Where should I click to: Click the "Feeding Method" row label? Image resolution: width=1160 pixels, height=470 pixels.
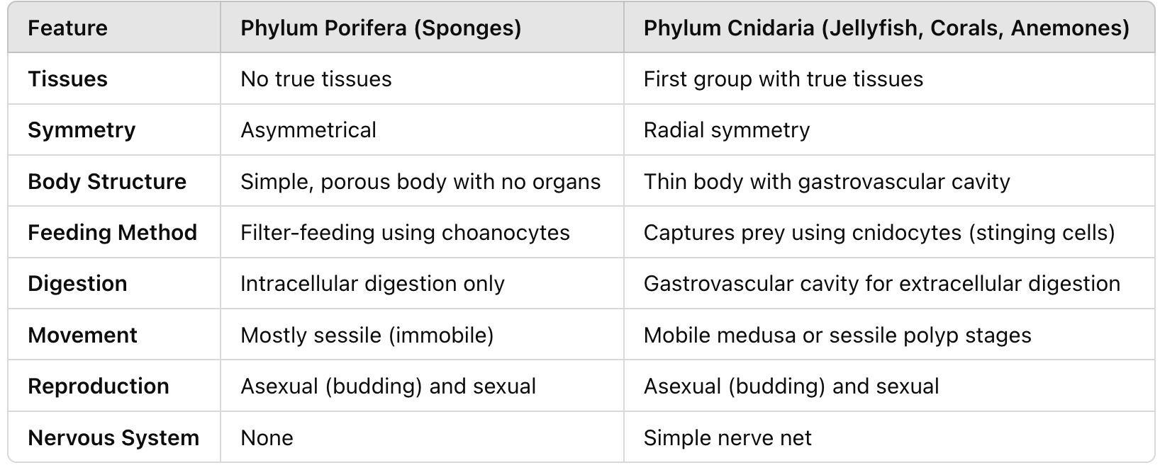(112, 233)
